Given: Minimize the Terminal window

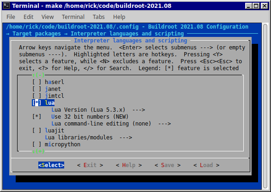Looking at the screenshot, I should [248, 6].
